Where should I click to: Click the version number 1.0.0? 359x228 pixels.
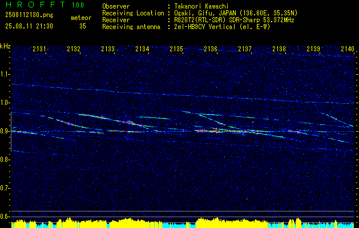(78, 5)
